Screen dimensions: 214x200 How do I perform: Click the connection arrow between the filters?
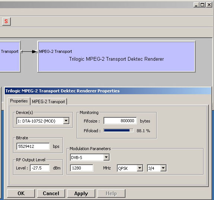[29, 52]
